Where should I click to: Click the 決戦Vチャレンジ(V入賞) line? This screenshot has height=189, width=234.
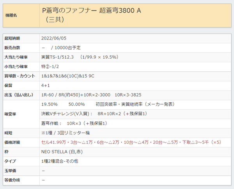pos(94,114)
